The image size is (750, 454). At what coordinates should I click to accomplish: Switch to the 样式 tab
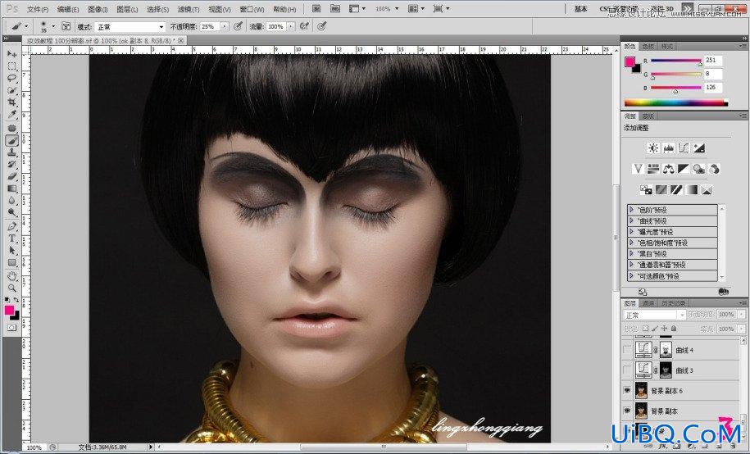(x=666, y=47)
